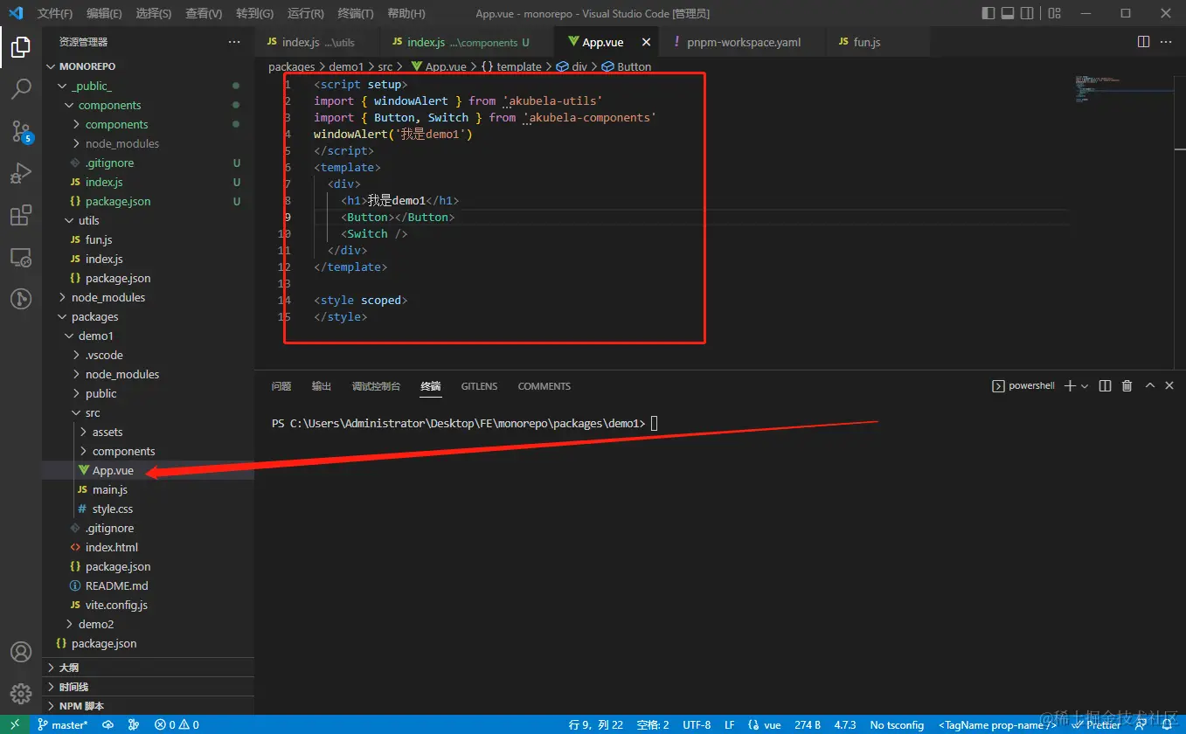The height and width of the screenshot is (734, 1186).
Task: Open the new terminal dropdown arrow
Action: [x=1085, y=385]
